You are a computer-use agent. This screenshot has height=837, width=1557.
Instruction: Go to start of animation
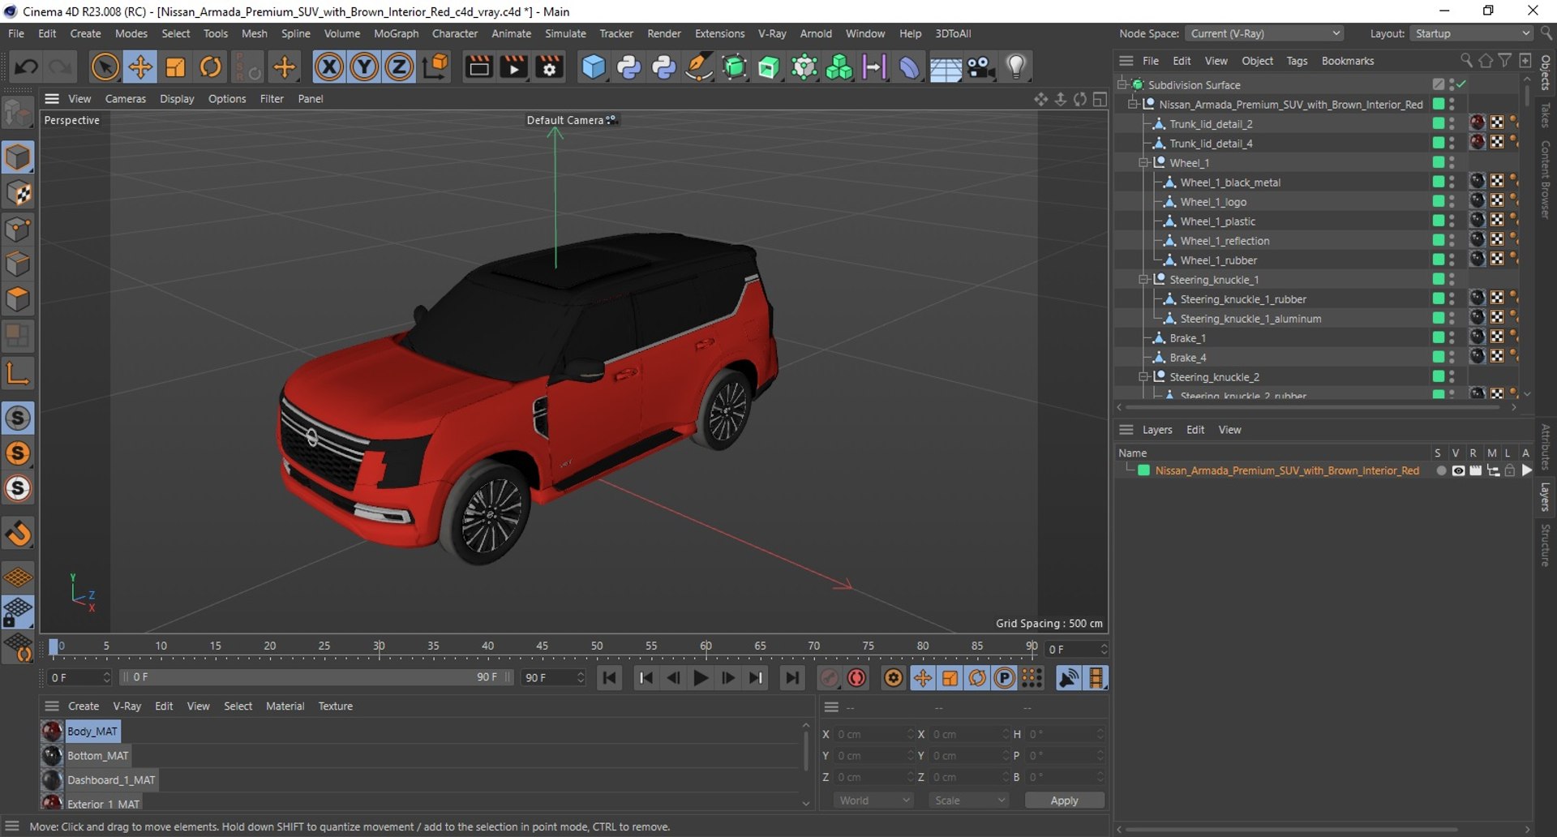tap(610, 678)
